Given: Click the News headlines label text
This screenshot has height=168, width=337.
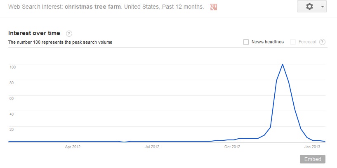Looking at the screenshot, I should 268,42.
